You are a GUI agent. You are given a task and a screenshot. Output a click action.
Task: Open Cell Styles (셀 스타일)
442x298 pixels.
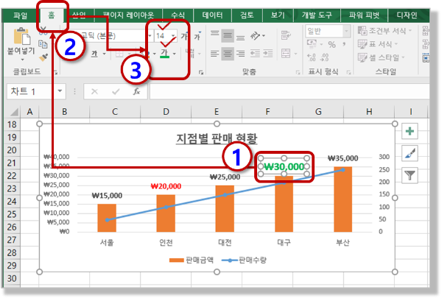point(381,57)
